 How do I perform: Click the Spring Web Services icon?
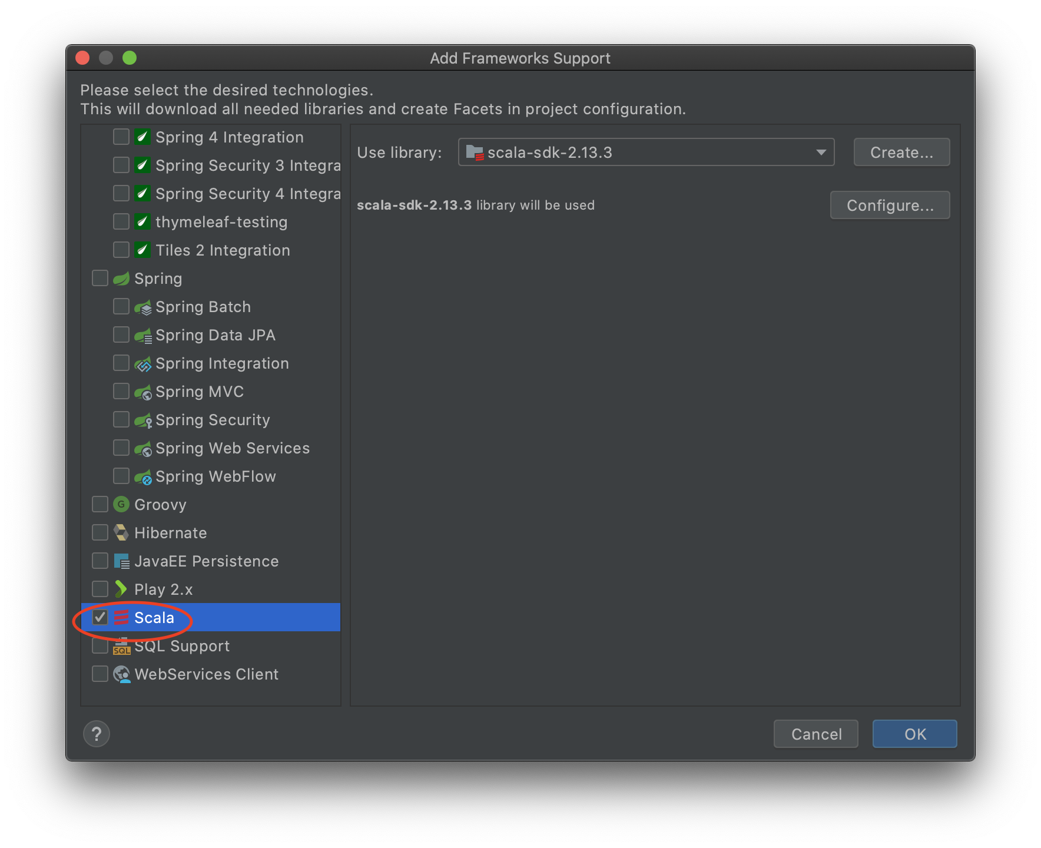(142, 449)
